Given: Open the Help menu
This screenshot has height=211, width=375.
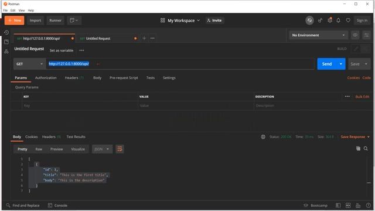Looking at the screenshot, I should 31,11.
